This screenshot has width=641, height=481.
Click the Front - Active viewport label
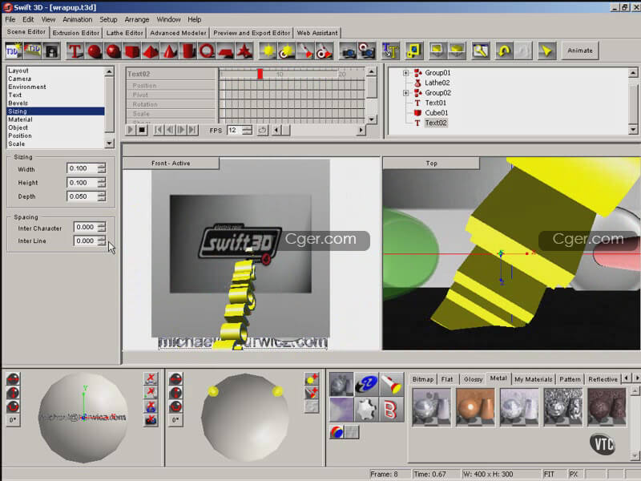click(171, 164)
